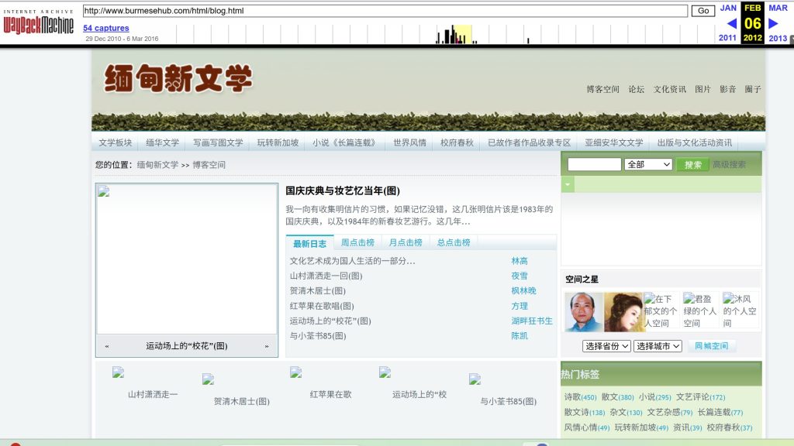The height and width of the screenshot is (446, 794).
Task: Open 论坛 top link
Action: point(636,89)
